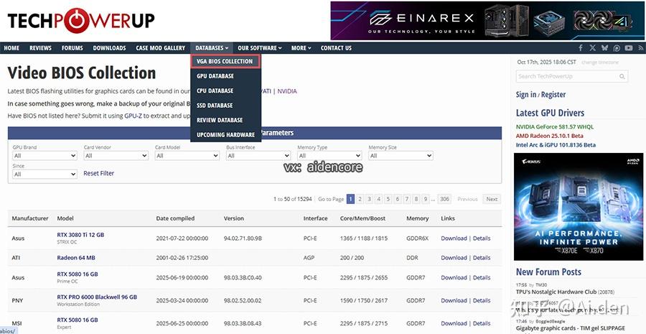
Task: Open TechPowerUp's Facebook page icon
Action: pyautogui.click(x=581, y=48)
